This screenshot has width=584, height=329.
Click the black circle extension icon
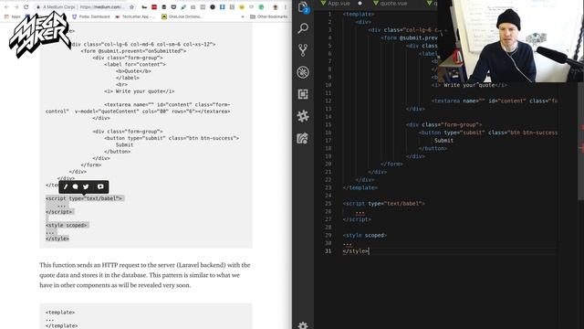pos(213,7)
